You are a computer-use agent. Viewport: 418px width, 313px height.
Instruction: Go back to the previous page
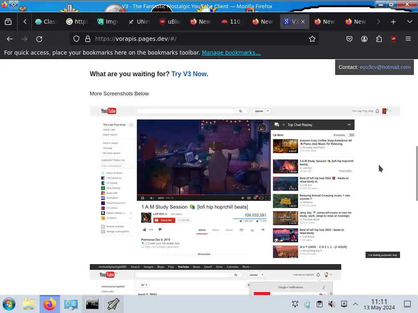pyautogui.click(x=10, y=39)
